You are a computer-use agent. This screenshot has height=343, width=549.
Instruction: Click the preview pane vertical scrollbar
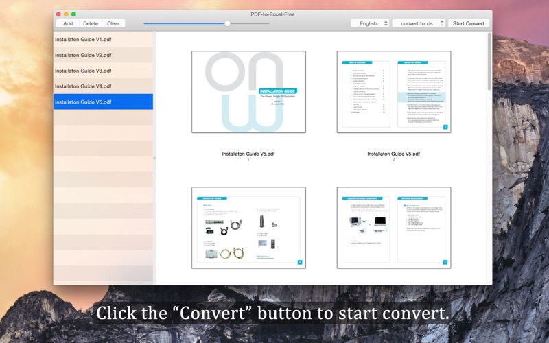click(x=489, y=62)
